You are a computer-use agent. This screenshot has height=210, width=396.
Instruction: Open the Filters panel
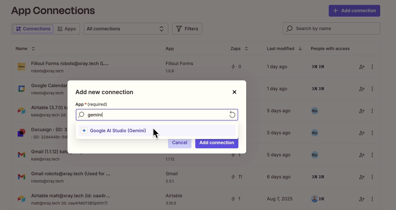pos(187,29)
